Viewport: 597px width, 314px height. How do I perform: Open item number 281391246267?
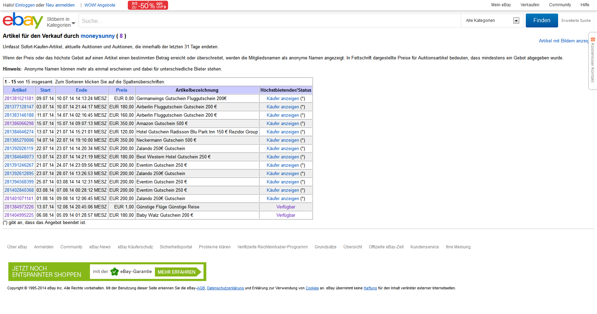point(19,165)
